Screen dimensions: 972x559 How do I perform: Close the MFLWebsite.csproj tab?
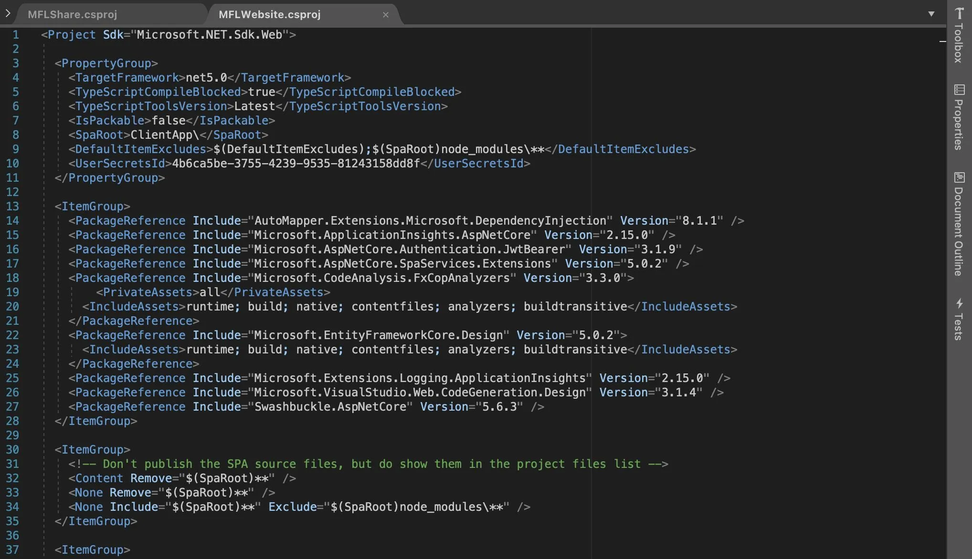[386, 15]
